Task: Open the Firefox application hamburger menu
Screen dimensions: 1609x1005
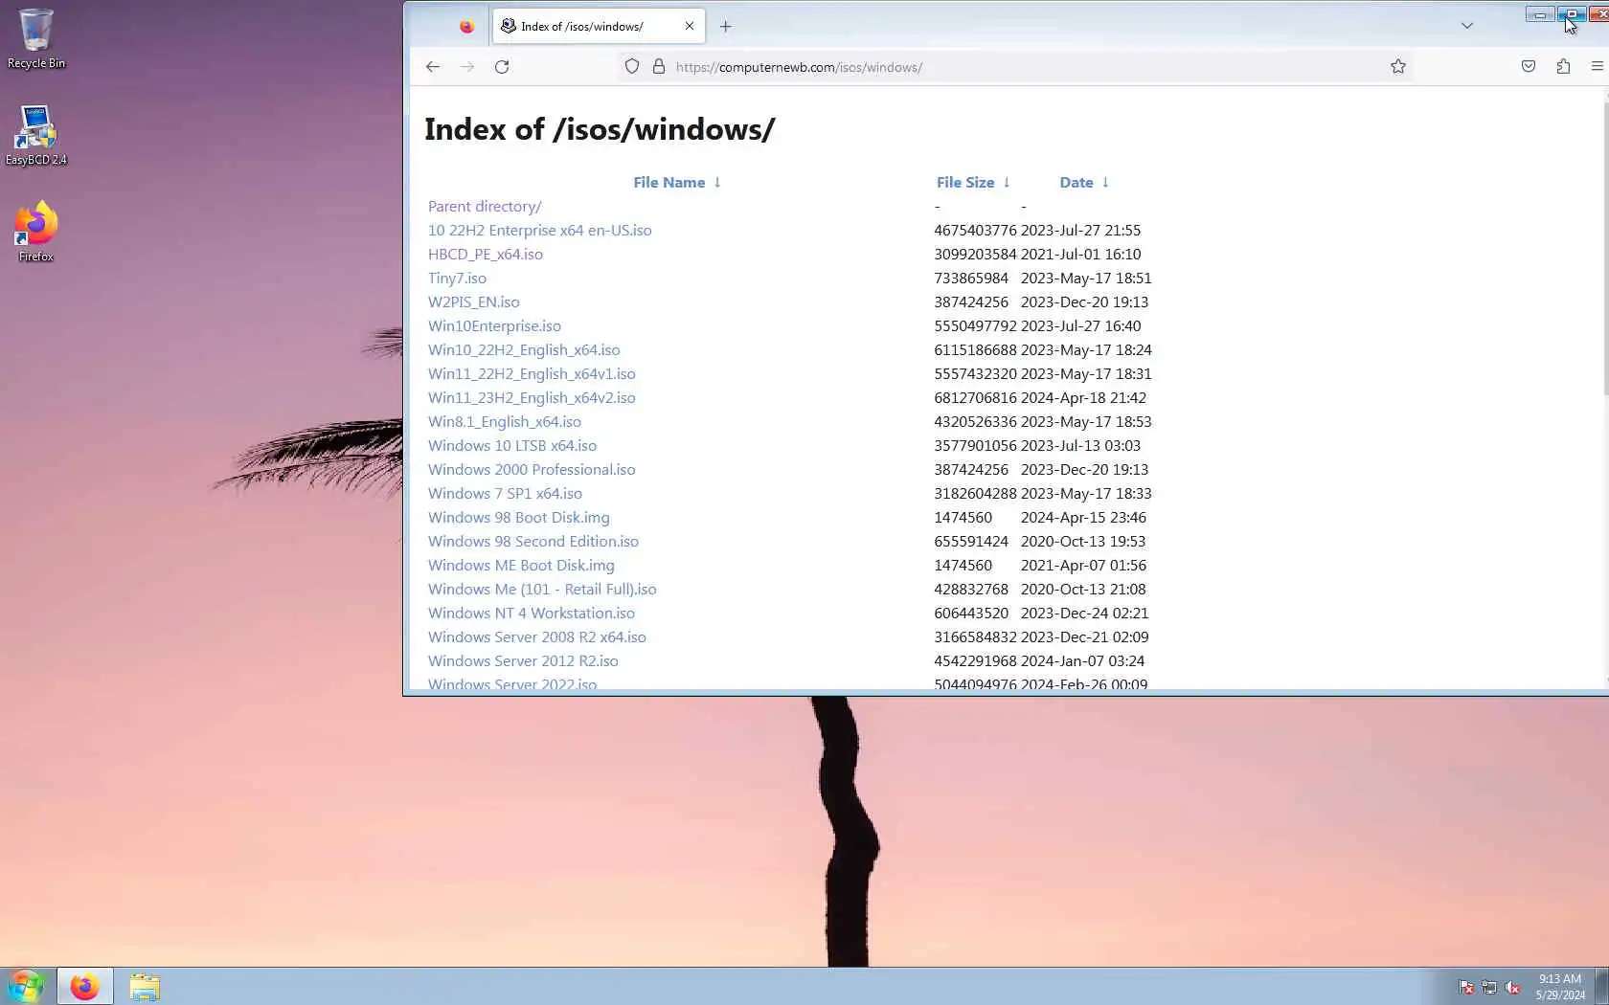Action: [x=1597, y=67]
